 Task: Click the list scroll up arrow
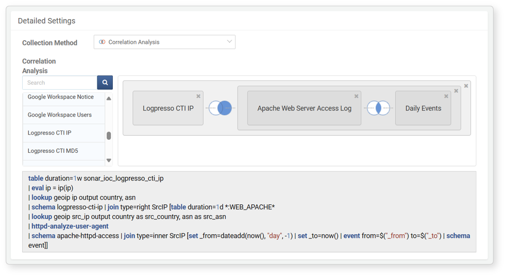[109, 99]
